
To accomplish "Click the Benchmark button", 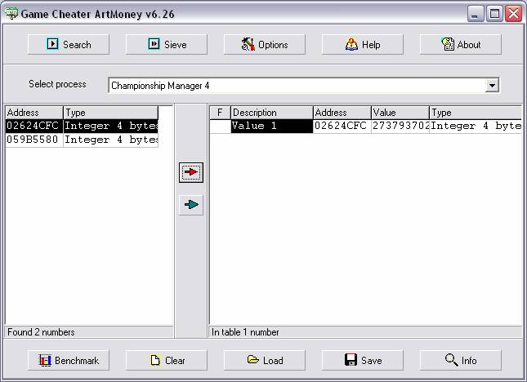I will point(69,360).
